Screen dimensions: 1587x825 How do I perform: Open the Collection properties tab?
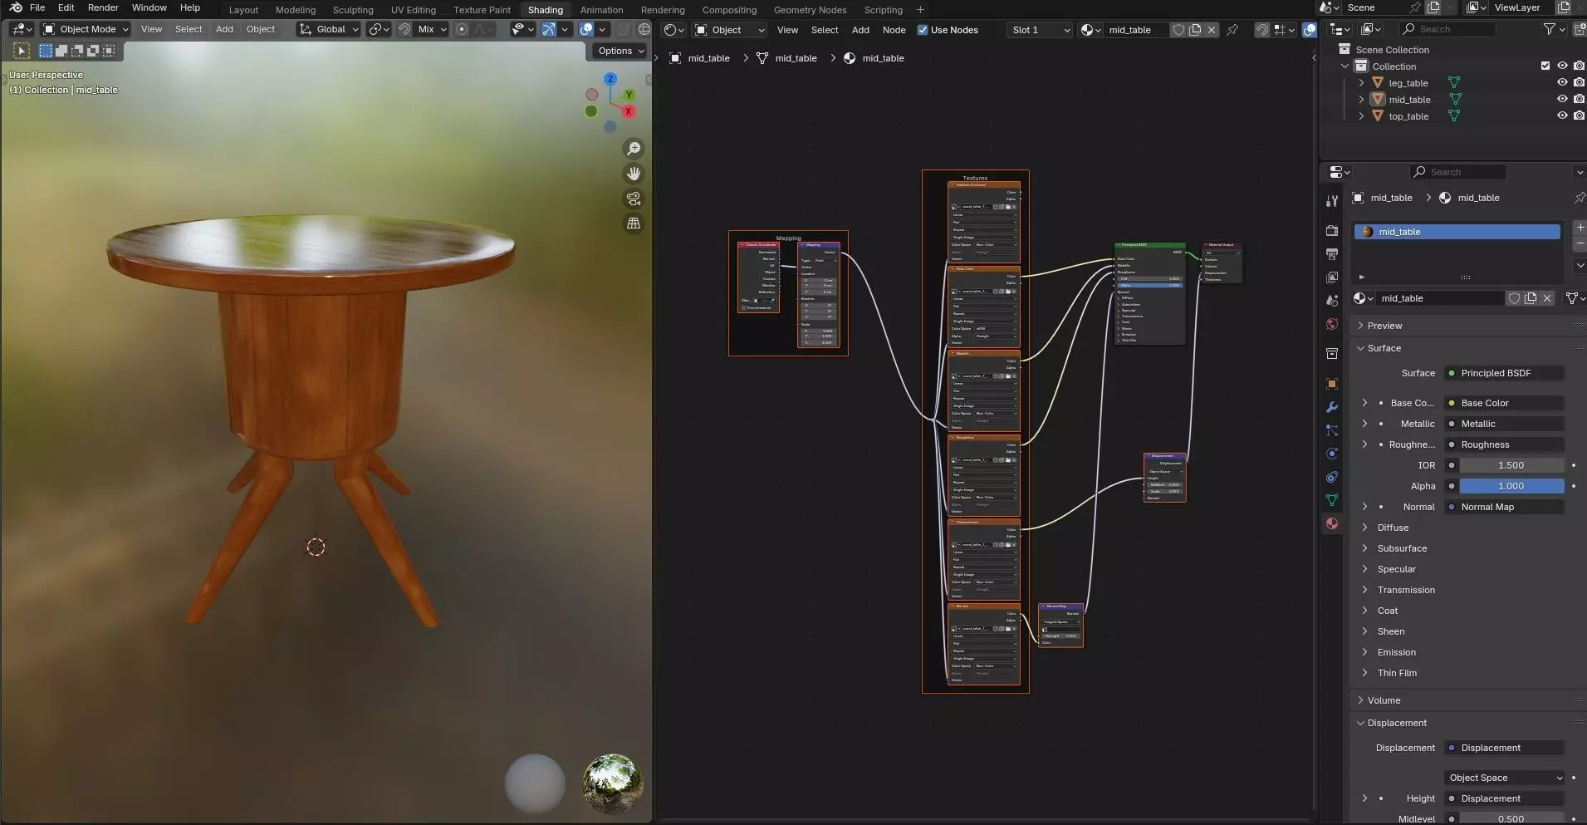pos(1332,354)
